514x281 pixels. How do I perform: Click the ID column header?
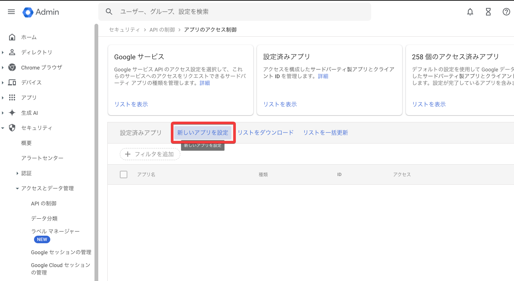(x=339, y=174)
